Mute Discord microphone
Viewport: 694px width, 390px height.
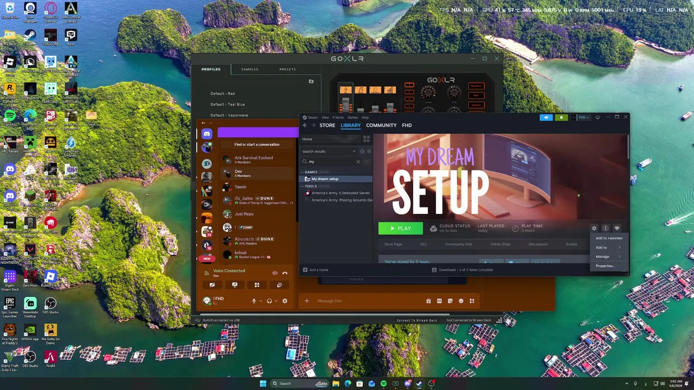[x=254, y=301]
